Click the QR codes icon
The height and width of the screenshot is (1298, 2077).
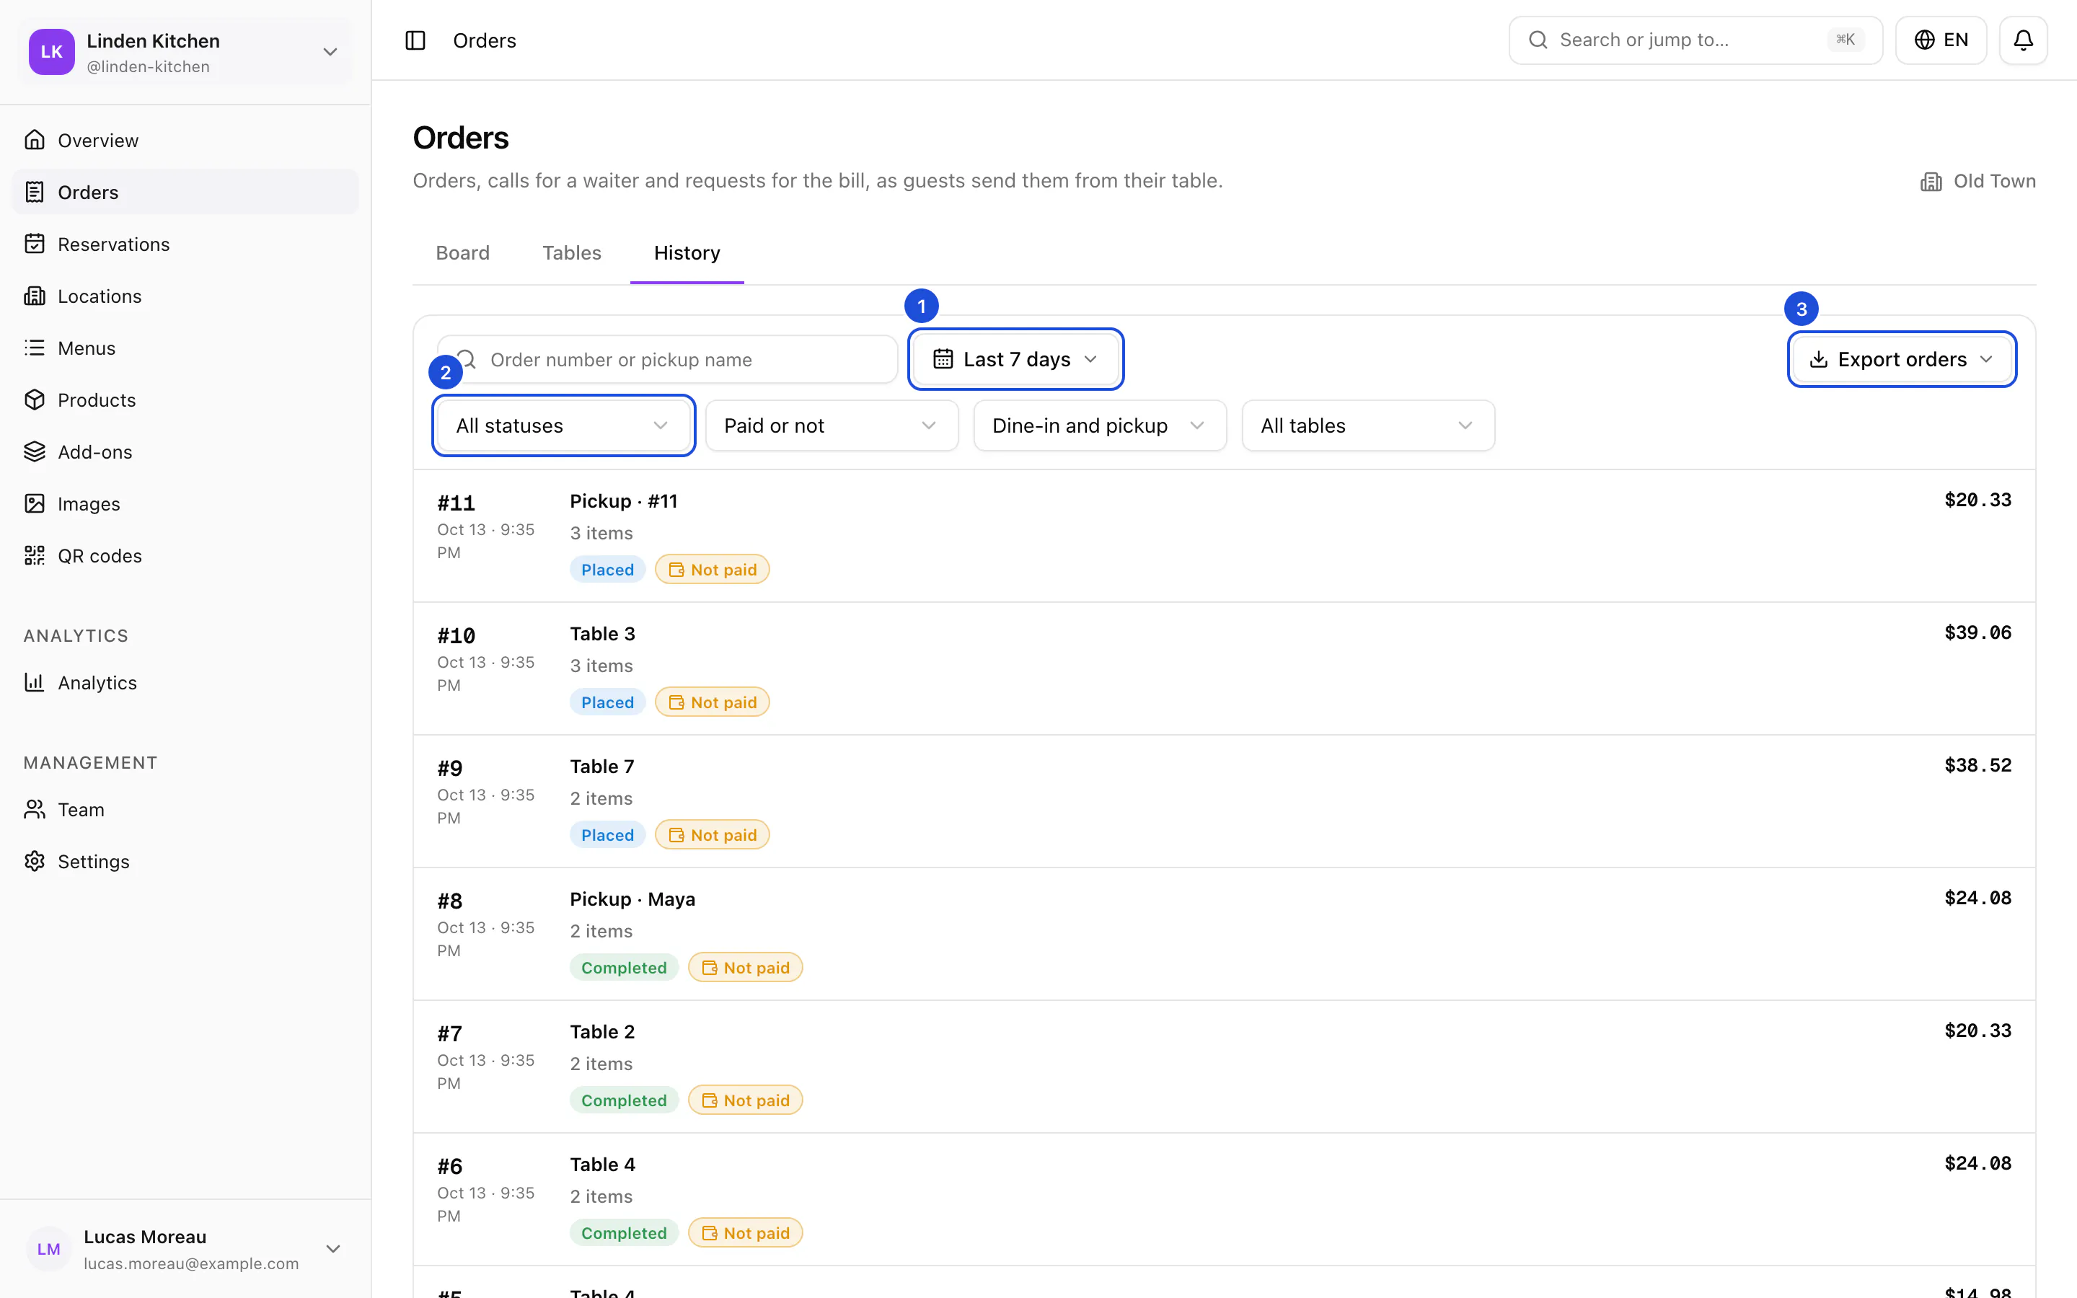[35, 555]
